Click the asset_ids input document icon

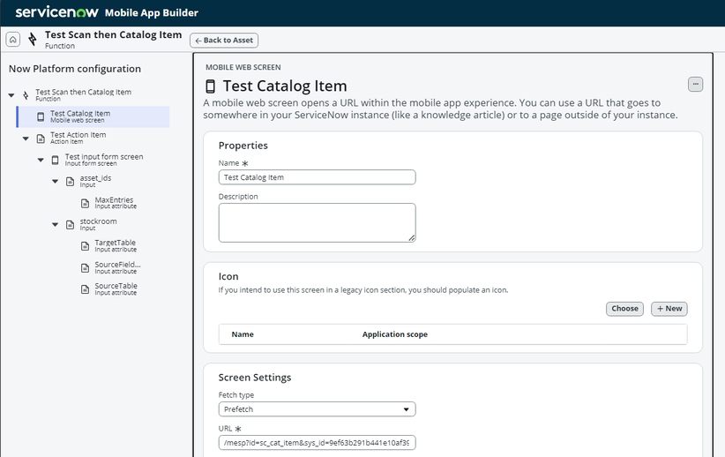point(70,182)
